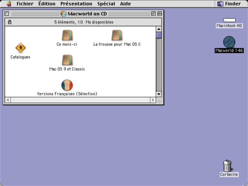This screenshot has width=248, height=186.
Task: Click the 5 éléments, 10 Mo disponibles status
Action: click(84, 22)
